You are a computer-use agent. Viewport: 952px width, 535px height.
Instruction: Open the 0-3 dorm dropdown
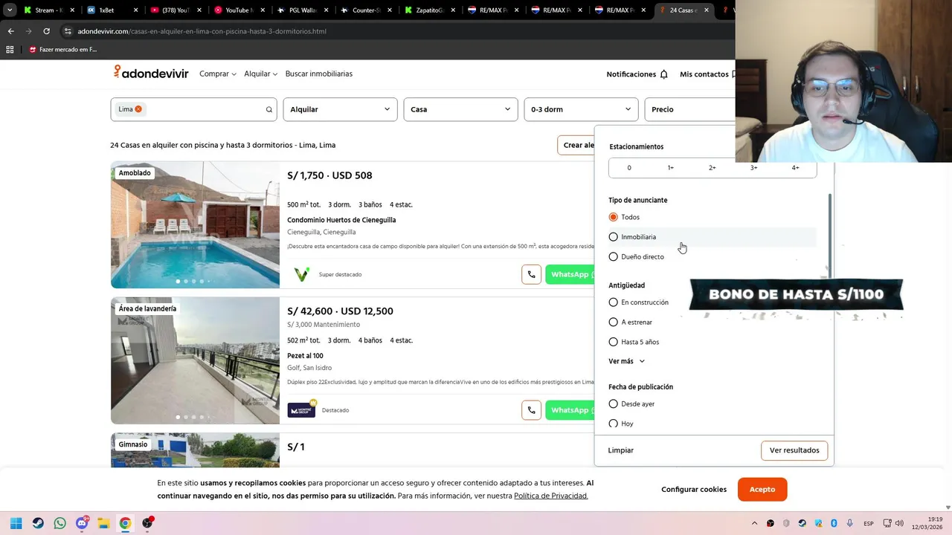(x=581, y=109)
